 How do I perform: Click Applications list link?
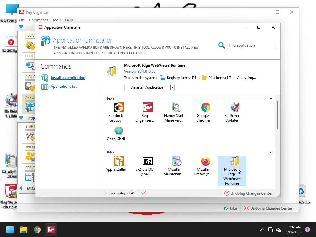tap(64, 86)
